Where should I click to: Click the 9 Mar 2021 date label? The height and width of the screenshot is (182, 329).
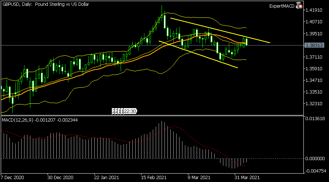pos(200,177)
